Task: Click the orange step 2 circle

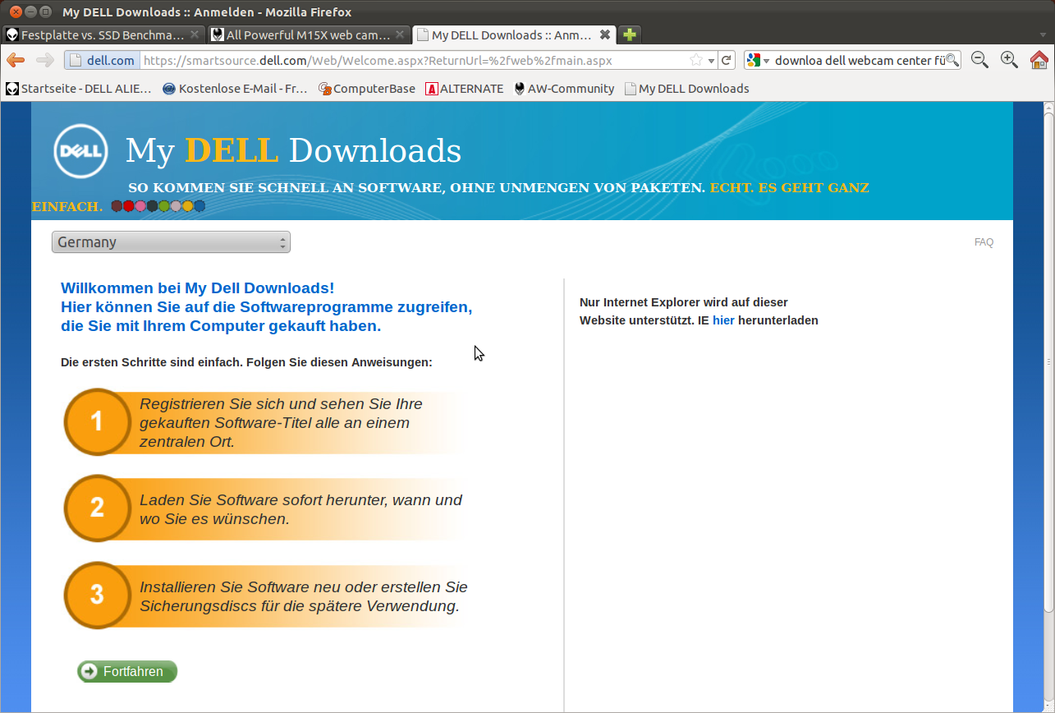Action: click(97, 508)
